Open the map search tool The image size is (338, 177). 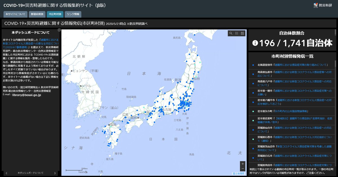pos(231,33)
